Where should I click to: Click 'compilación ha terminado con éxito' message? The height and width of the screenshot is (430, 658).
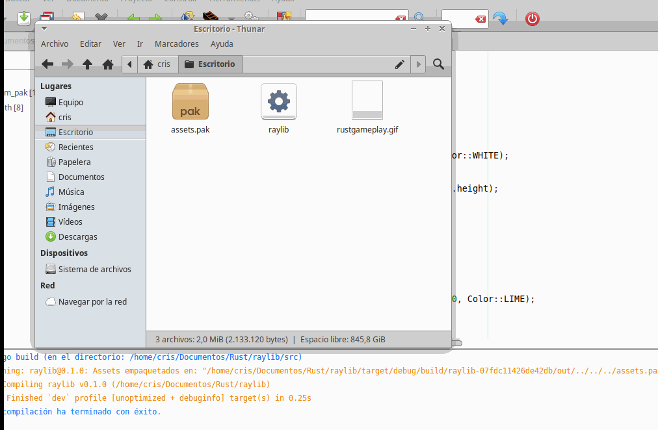pyautogui.click(x=82, y=412)
